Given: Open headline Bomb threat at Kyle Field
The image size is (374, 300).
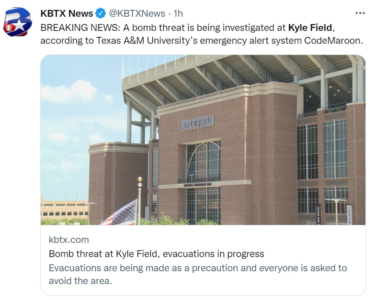Looking at the screenshot, I should tap(156, 254).
